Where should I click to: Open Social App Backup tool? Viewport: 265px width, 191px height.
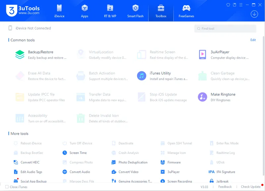(x=30, y=181)
